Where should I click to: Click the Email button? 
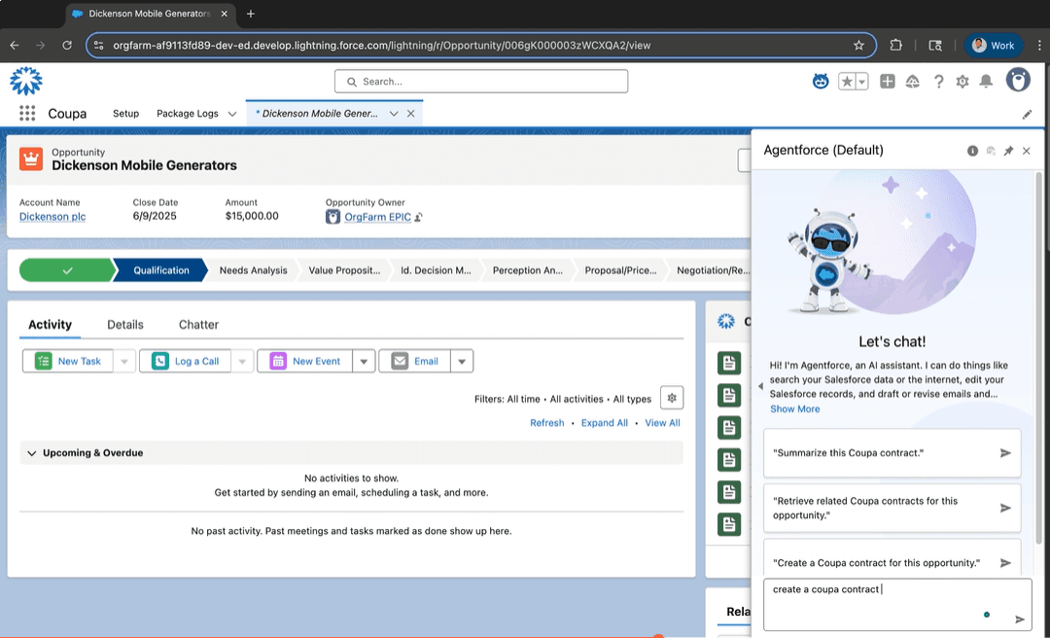point(415,361)
